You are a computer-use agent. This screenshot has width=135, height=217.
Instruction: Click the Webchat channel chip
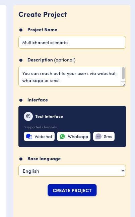[x=39, y=136]
